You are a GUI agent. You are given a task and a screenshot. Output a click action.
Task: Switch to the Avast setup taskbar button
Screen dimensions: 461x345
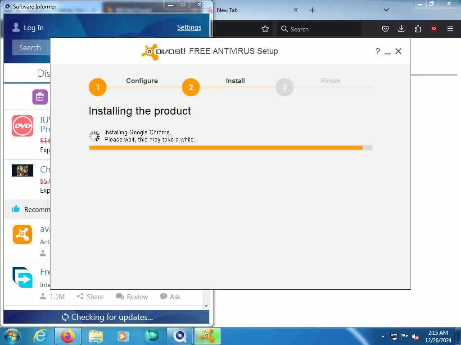pyautogui.click(x=207, y=336)
